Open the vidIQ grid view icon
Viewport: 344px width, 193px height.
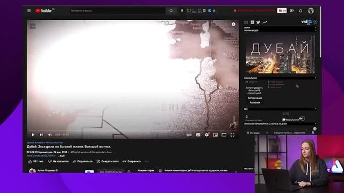click(246, 22)
